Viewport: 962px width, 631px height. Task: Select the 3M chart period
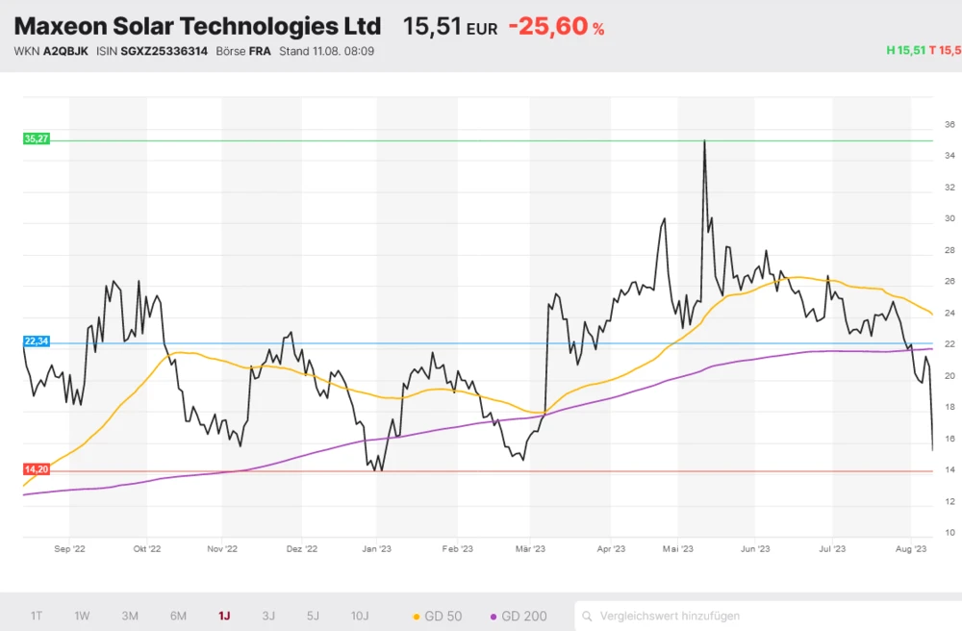pyautogui.click(x=130, y=616)
